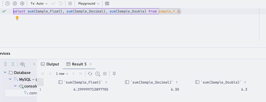
Task: Toggle the eye view options icon
Action: [x=22, y=64]
